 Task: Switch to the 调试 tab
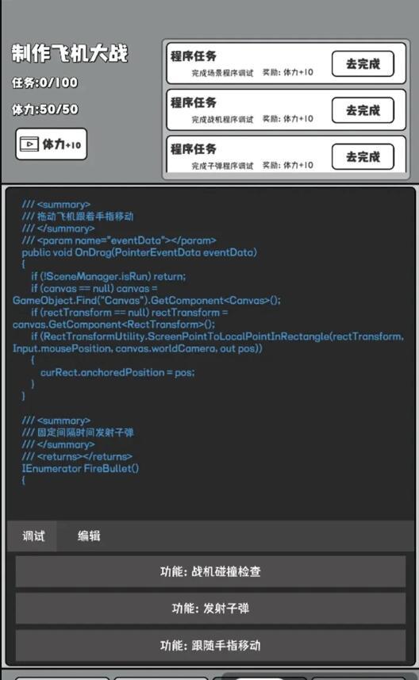coord(33,536)
